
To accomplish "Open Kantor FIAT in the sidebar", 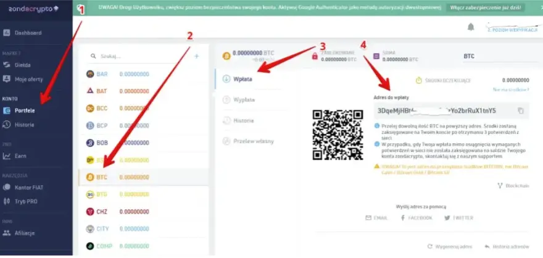I will pos(23,188).
